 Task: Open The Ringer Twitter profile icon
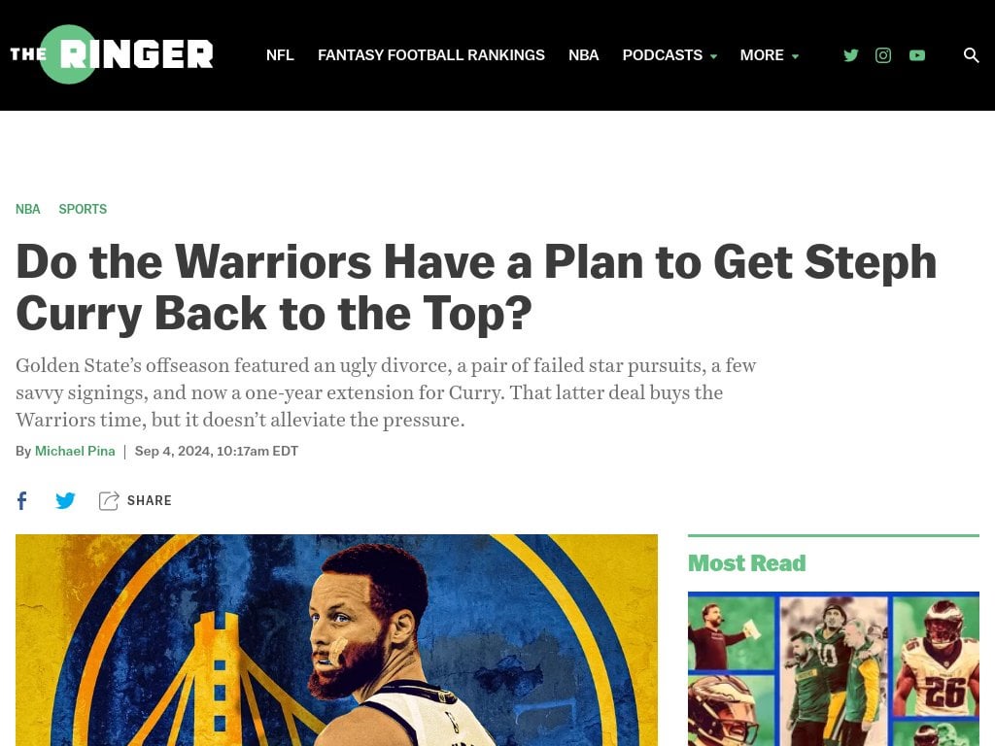coord(851,55)
